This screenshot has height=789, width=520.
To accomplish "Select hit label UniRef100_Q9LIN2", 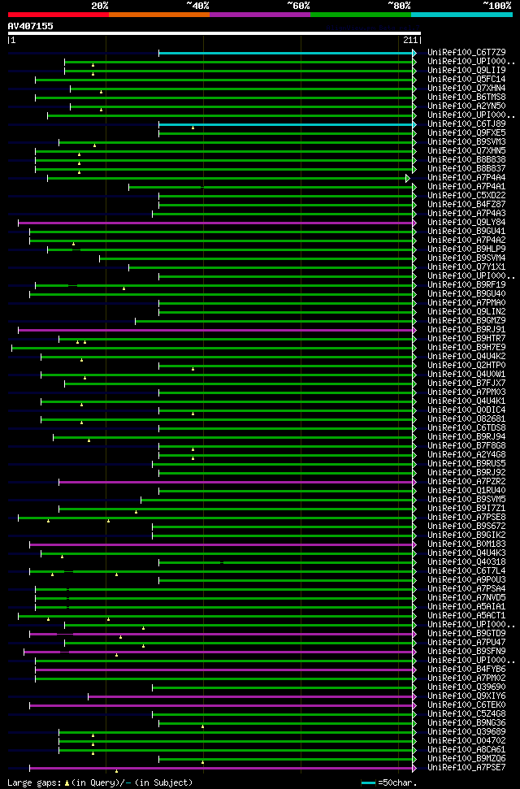I will point(466,311).
